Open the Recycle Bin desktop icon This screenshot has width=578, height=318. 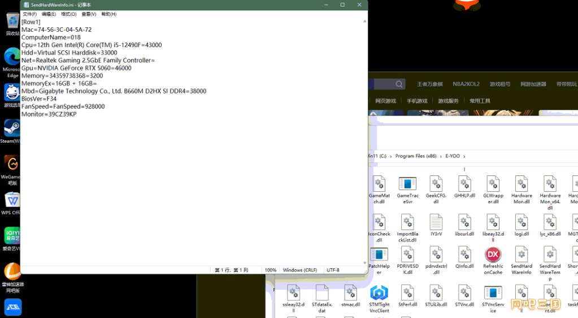tap(12, 24)
